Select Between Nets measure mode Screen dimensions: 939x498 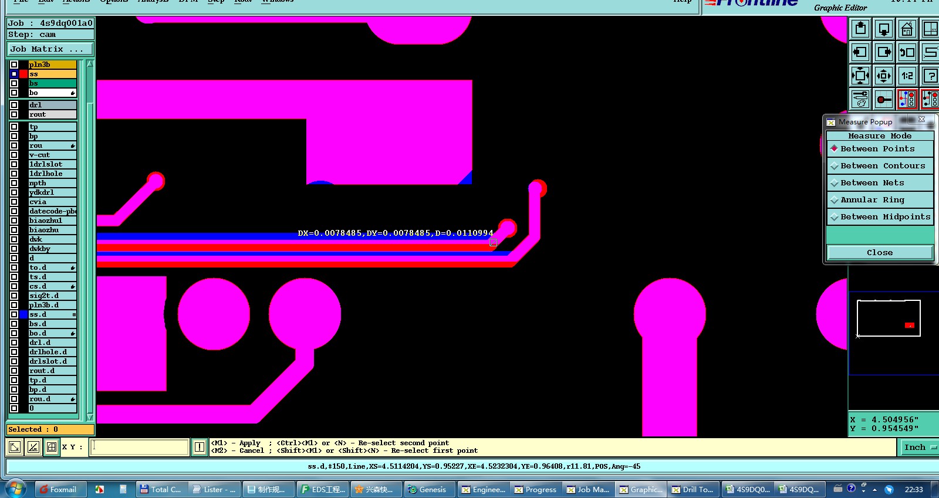point(880,182)
